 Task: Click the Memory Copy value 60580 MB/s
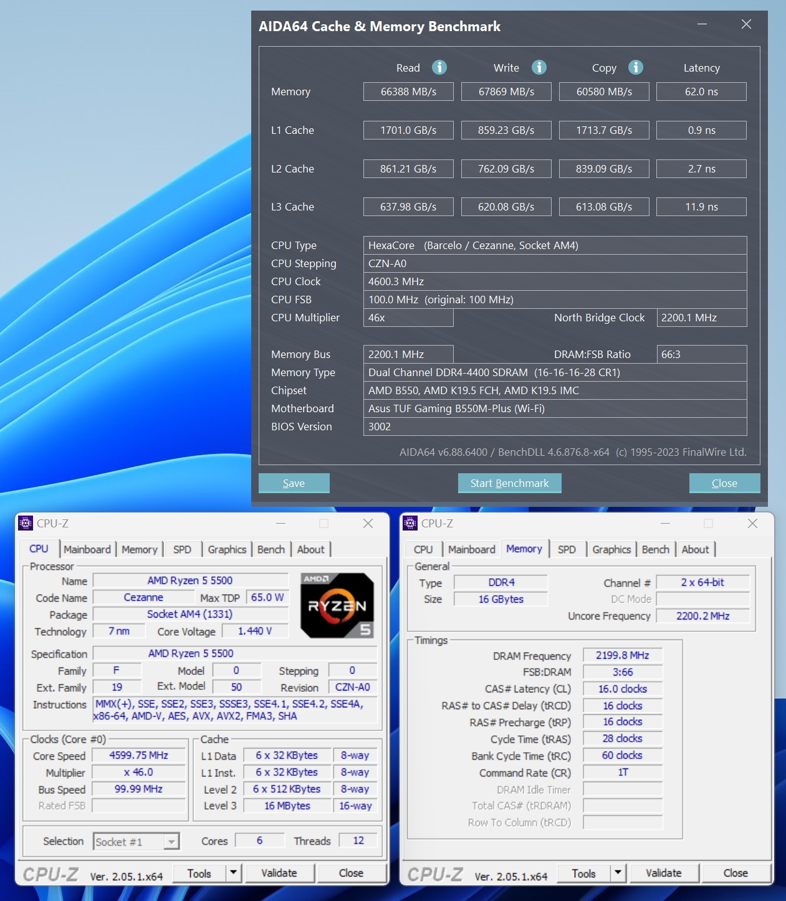pos(604,92)
